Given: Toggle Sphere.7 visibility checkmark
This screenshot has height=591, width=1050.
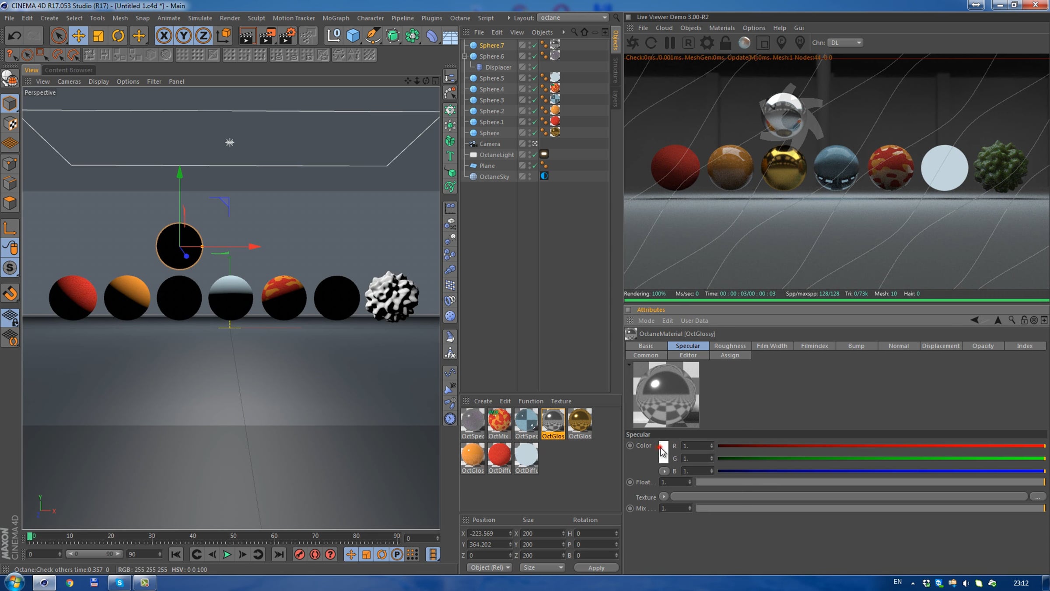Looking at the screenshot, I should click(534, 45).
